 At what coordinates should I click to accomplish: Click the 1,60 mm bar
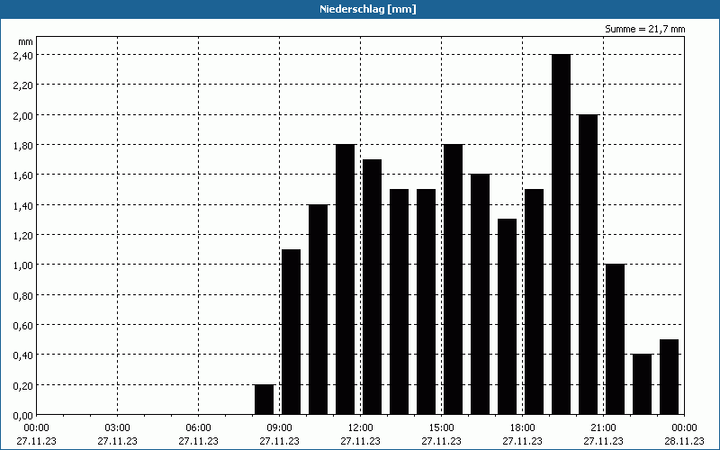click(x=481, y=294)
